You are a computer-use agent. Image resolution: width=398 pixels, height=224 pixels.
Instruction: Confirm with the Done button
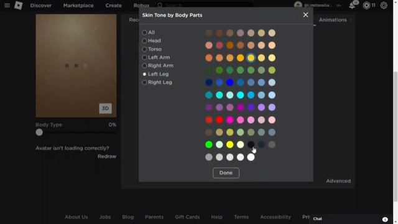click(226, 173)
